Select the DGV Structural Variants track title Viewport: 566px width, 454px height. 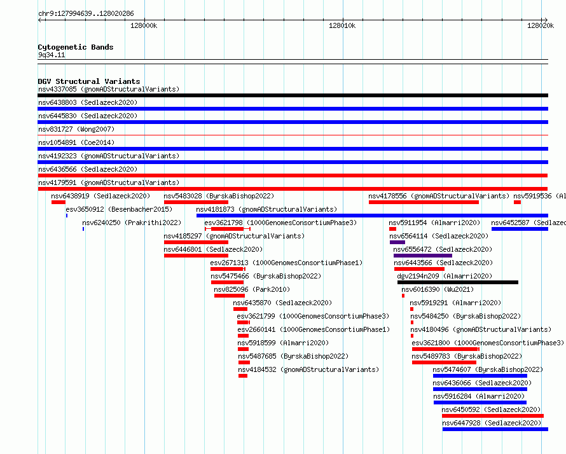pyautogui.click(x=89, y=81)
